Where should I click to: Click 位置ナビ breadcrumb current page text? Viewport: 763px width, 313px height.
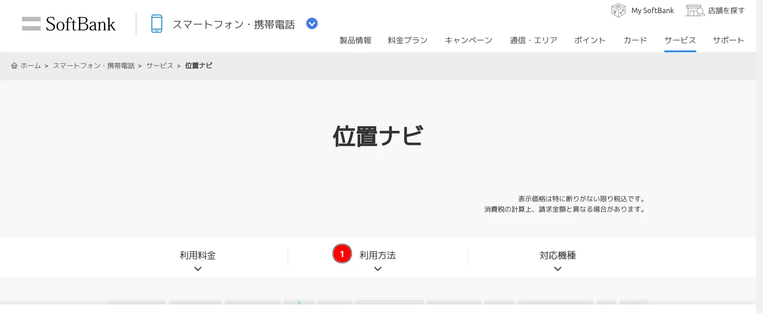click(x=199, y=66)
